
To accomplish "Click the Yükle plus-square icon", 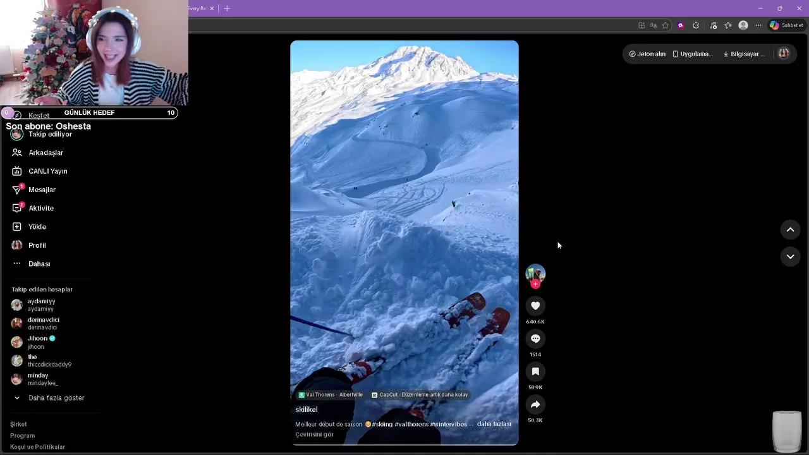I will pos(17,227).
